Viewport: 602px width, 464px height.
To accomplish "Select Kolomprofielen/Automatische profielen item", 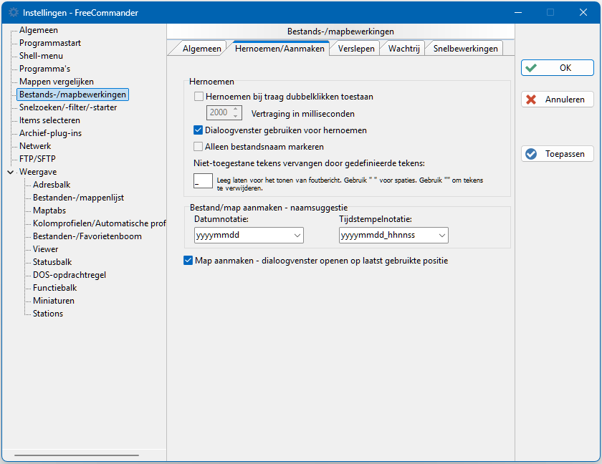I will (99, 223).
